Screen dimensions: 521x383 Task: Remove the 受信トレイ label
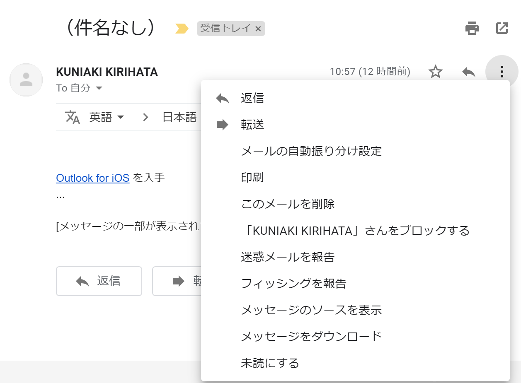coord(258,29)
